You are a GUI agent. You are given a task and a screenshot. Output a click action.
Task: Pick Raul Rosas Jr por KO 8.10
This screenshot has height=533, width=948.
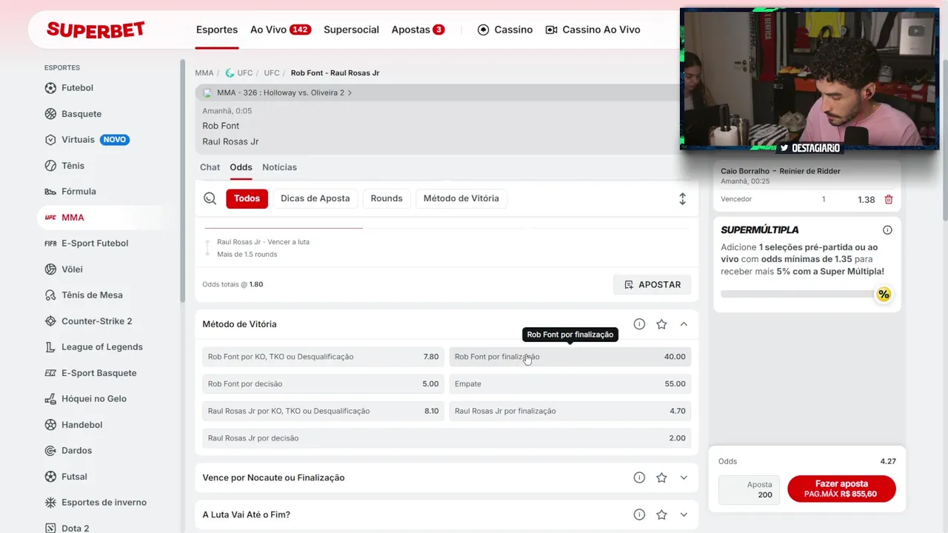(324, 411)
